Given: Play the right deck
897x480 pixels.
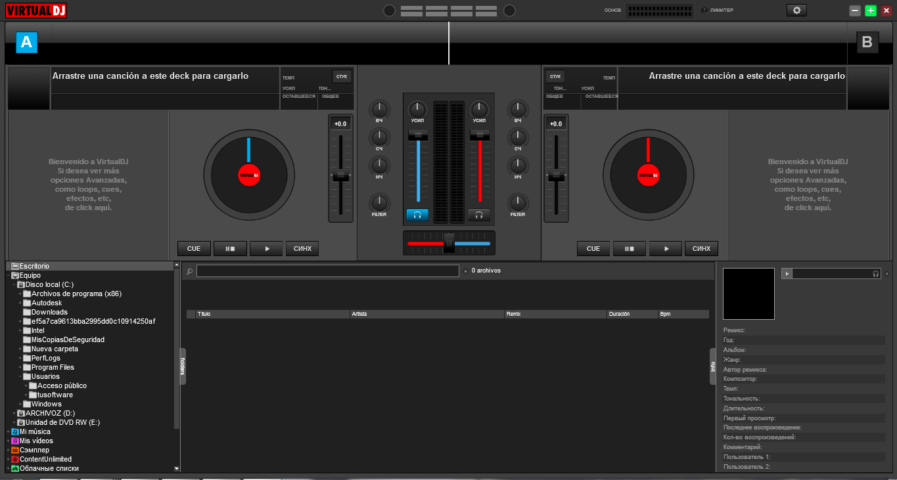Looking at the screenshot, I should (666, 249).
